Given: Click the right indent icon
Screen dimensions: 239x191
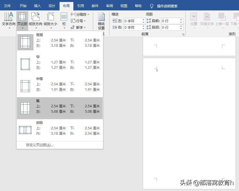Looking at the screenshot, I should (115, 27).
